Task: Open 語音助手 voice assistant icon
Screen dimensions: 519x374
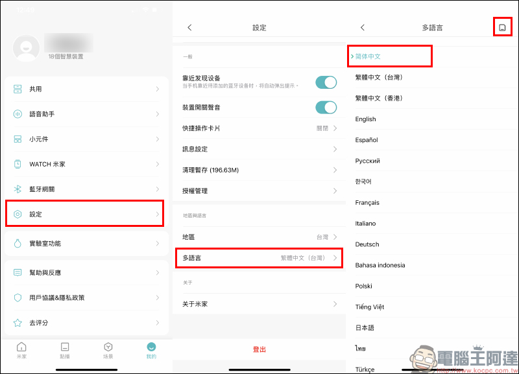Action: [18, 114]
